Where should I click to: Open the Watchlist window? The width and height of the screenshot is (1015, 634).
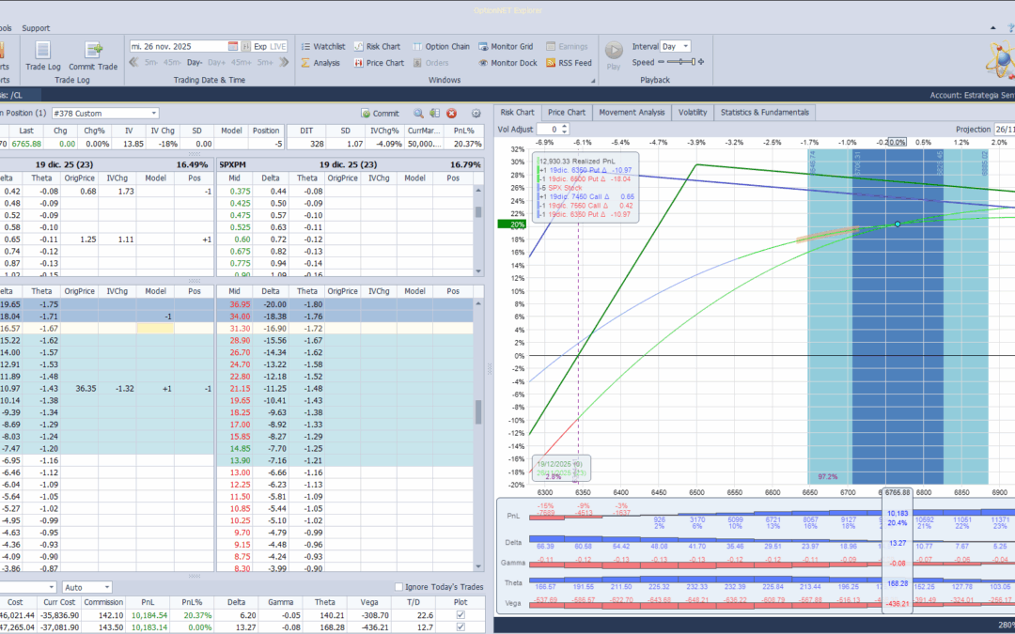click(x=323, y=47)
